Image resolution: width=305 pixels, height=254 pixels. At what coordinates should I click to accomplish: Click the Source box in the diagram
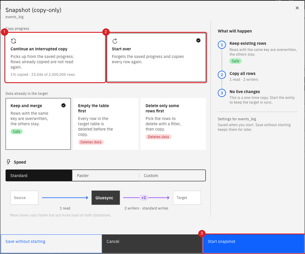point(24,198)
